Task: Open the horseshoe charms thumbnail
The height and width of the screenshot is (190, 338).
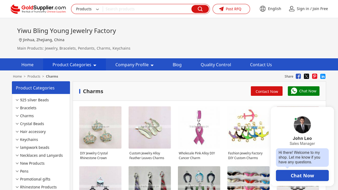Action: 199,178
